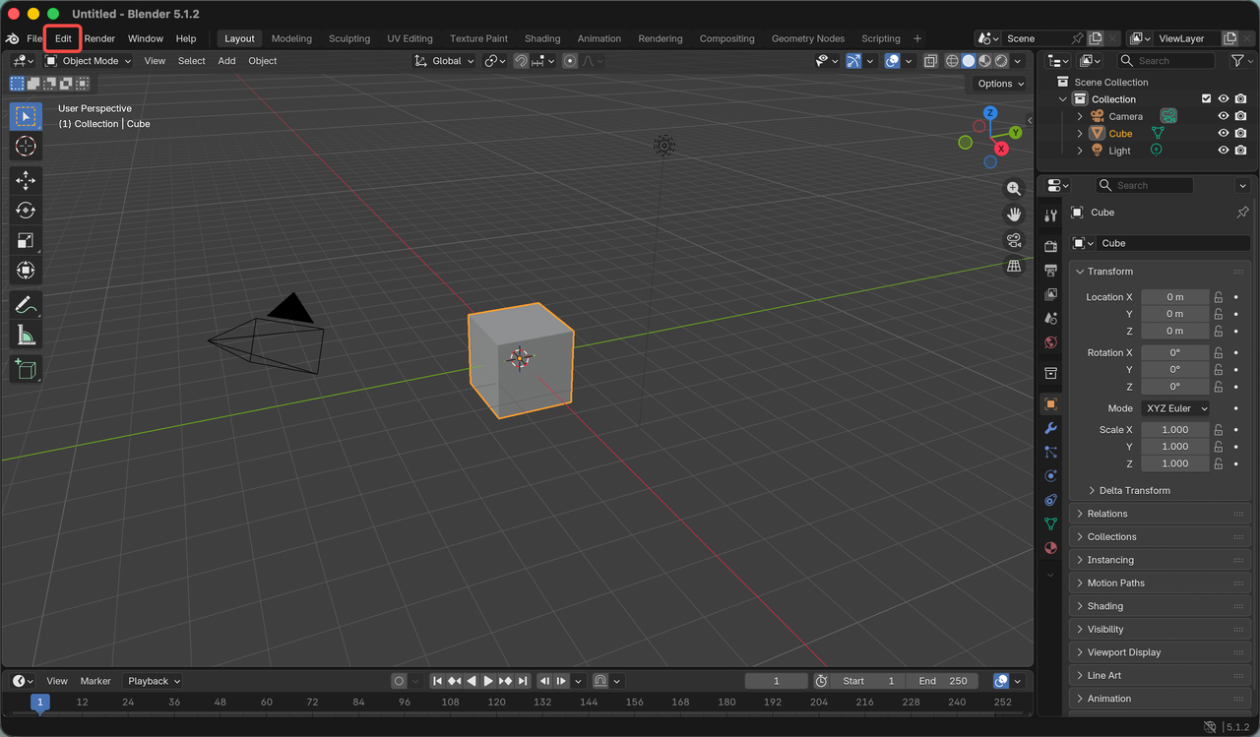Click the current frame number field
Screen dimensions: 1260x737
point(776,681)
